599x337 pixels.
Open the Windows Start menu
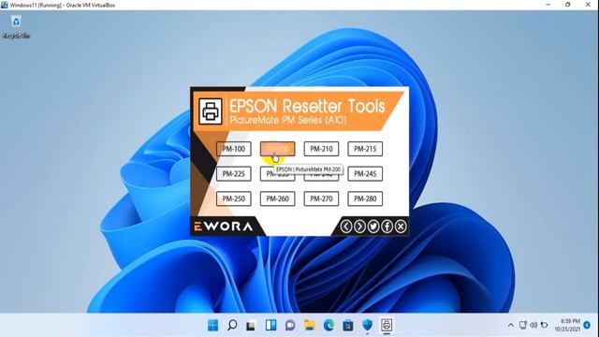[x=212, y=325]
